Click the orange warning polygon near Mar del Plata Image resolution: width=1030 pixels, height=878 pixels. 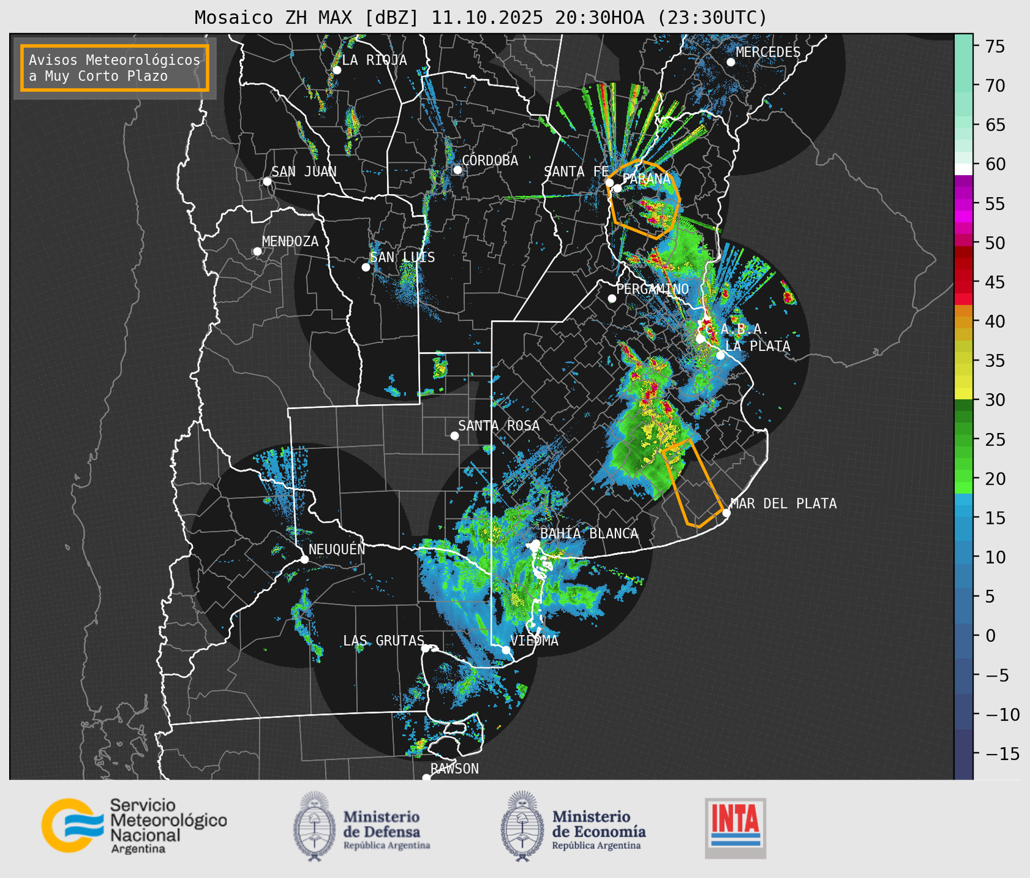coord(693,482)
